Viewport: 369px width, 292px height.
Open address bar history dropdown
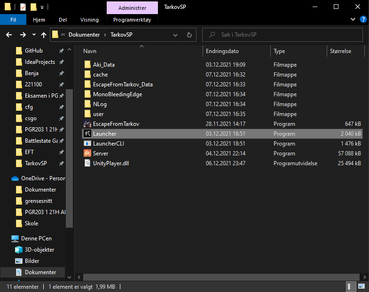click(175, 35)
